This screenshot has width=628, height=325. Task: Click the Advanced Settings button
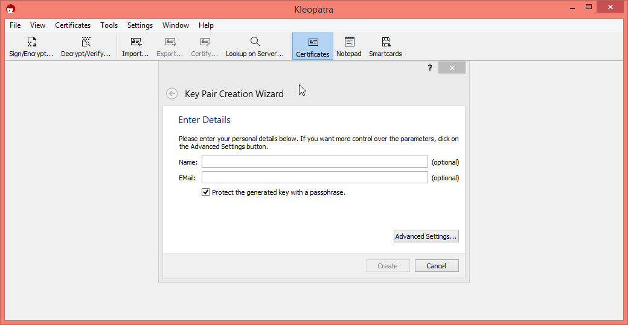pyautogui.click(x=426, y=236)
